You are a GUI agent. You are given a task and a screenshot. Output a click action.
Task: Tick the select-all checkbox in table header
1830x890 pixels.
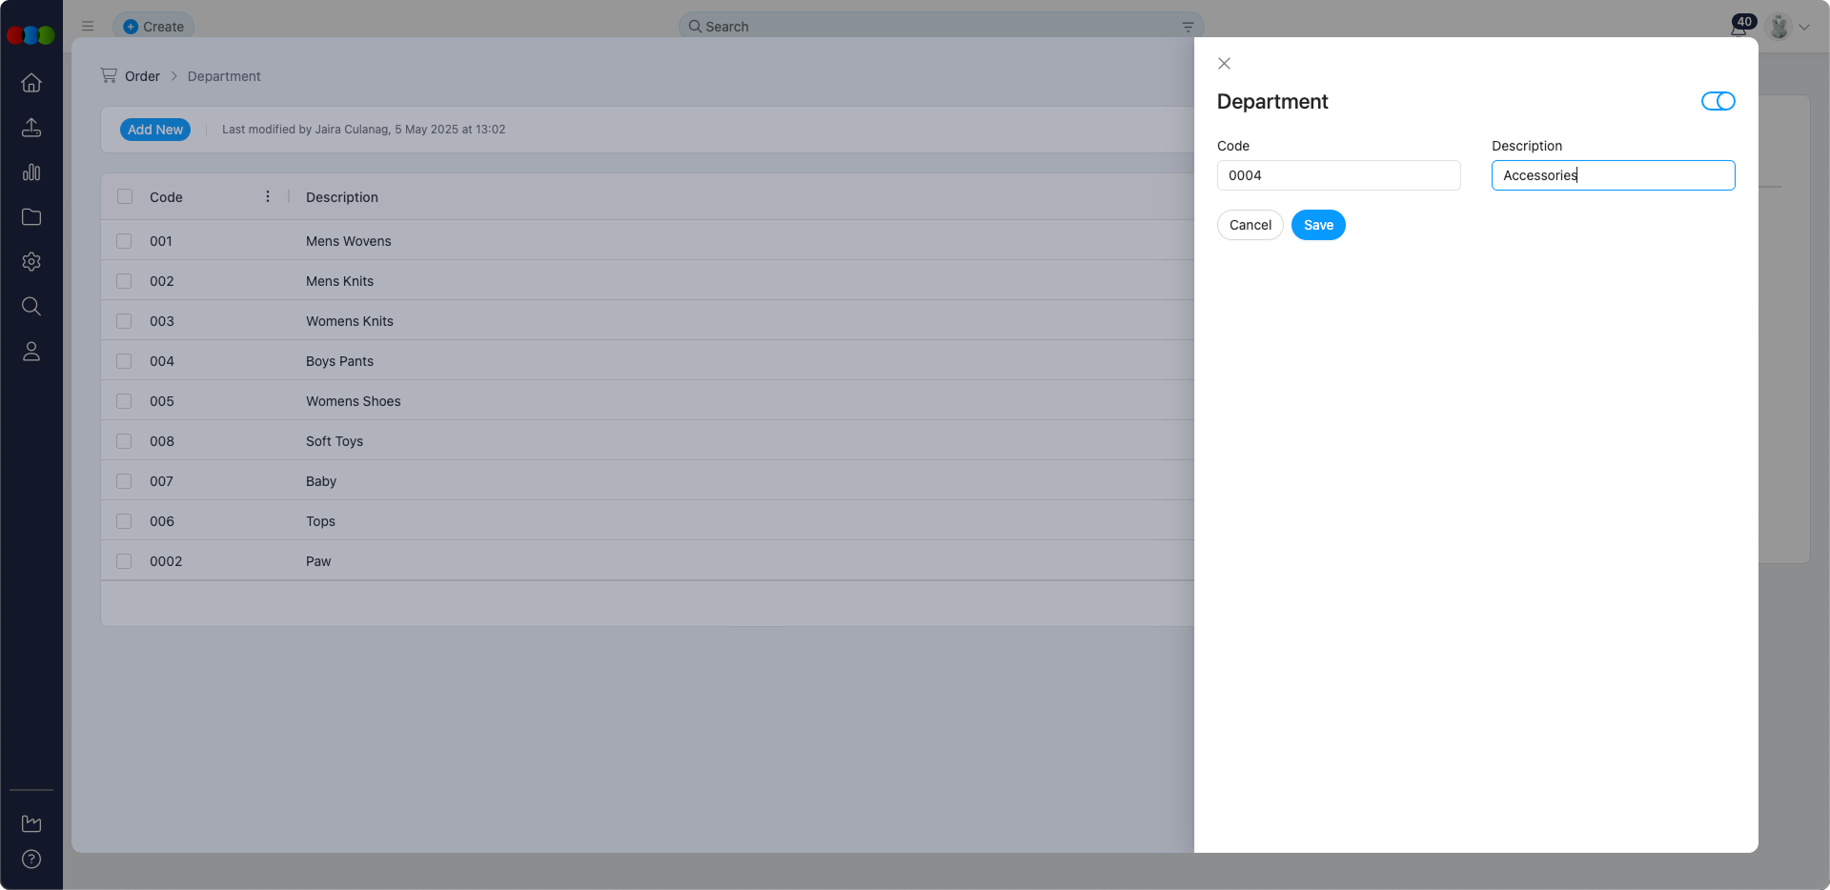[125, 197]
